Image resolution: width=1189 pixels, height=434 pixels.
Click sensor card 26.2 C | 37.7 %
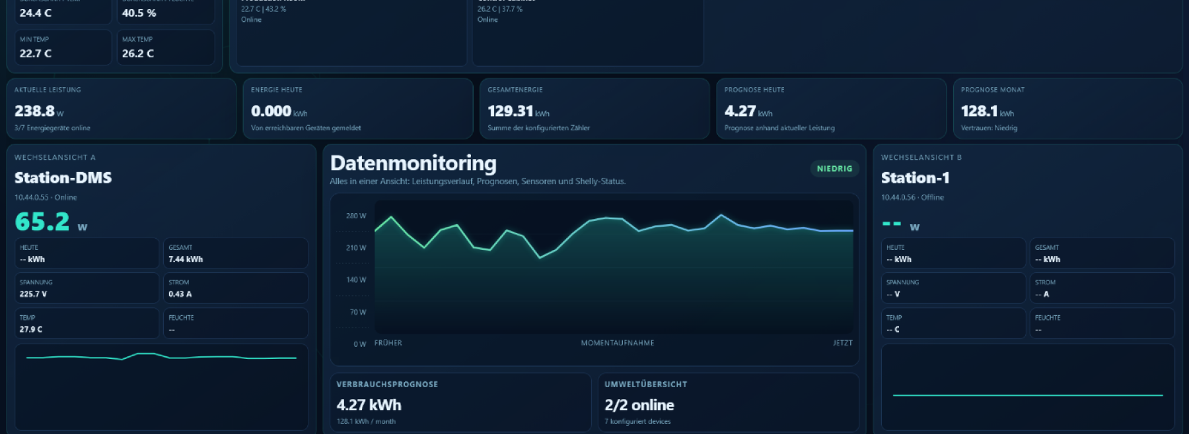(588, 32)
